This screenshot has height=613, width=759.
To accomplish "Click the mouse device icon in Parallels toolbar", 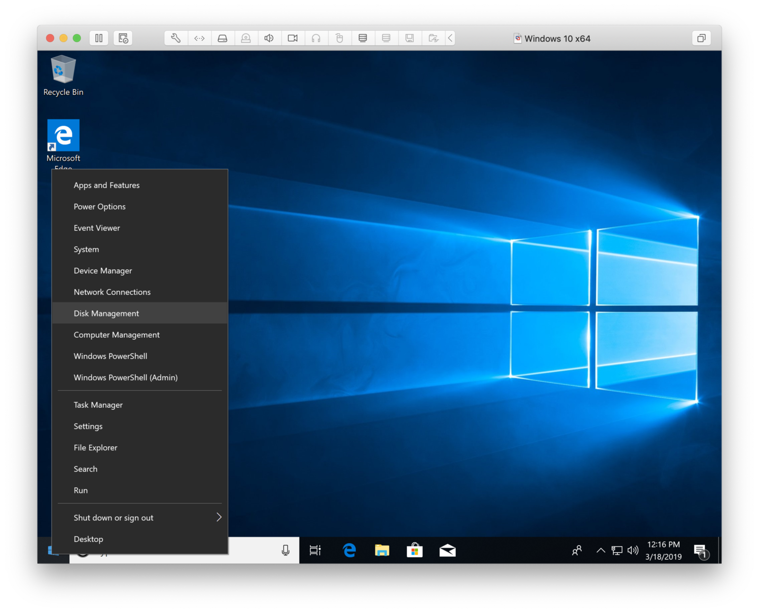I will click(339, 38).
